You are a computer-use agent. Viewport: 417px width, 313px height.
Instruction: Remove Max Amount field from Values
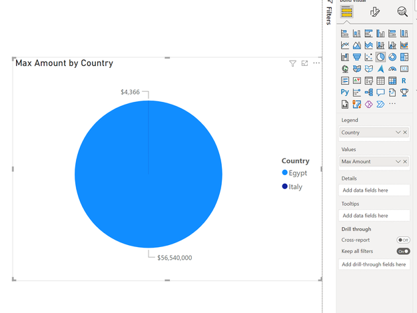point(405,161)
